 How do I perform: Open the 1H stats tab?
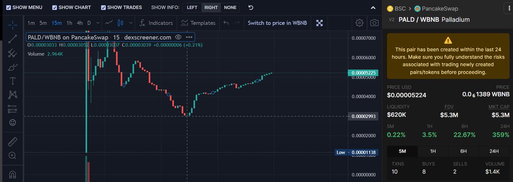[433, 151]
